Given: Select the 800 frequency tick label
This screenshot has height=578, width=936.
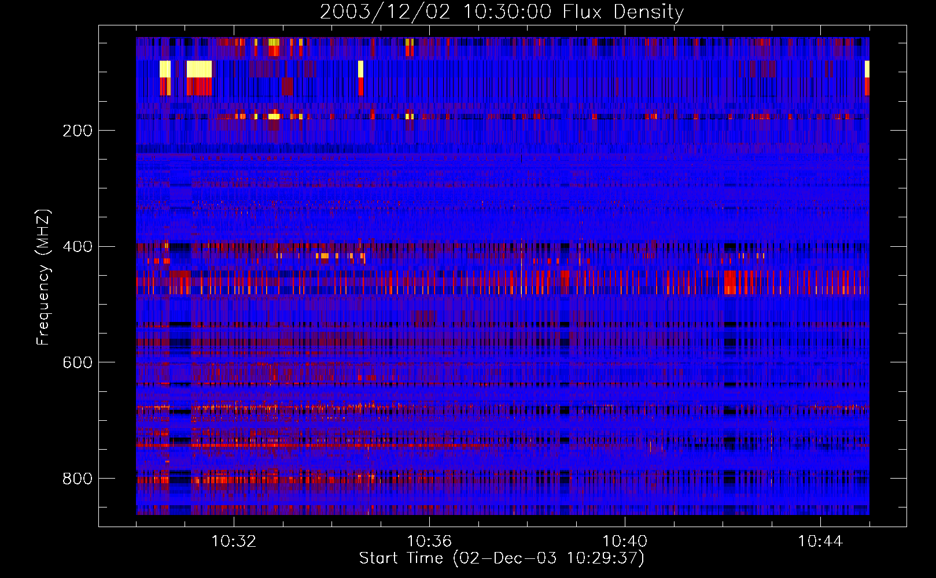Looking at the screenshot, I should [78, 479].
